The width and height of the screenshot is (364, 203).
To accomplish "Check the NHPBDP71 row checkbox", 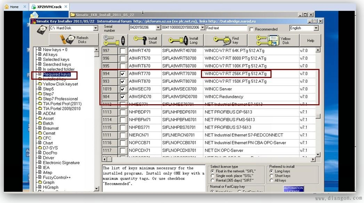I will tap(123, 112).
